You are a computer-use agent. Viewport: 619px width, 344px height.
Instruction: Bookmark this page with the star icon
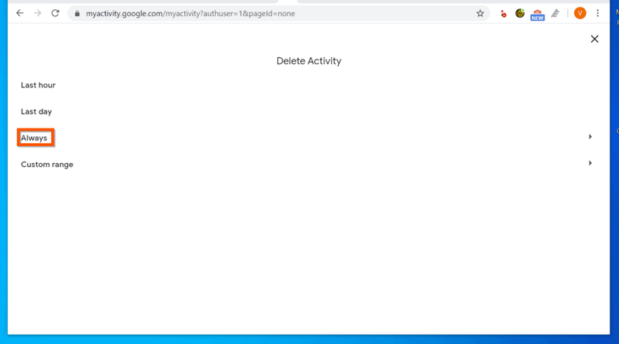pos(480,13)
